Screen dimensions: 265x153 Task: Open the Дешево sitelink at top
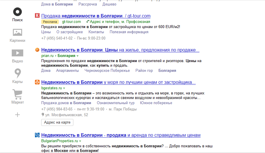pos(109,4)
